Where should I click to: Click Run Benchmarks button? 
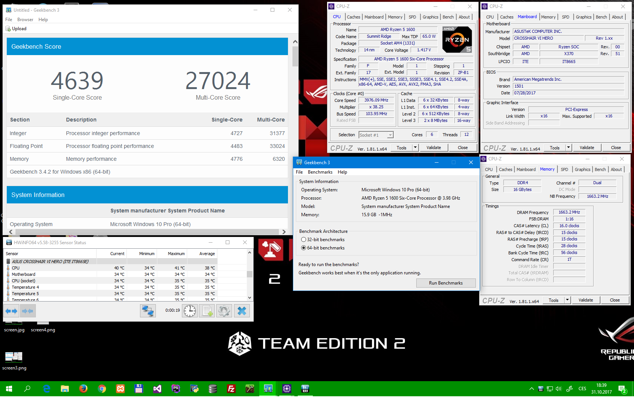[446, 283]
